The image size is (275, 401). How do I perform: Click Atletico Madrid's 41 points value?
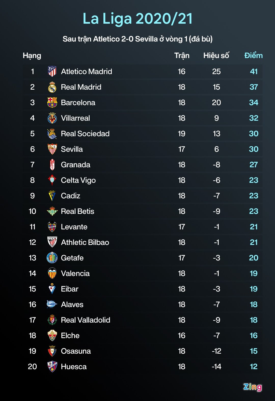(x=254, y=72)
